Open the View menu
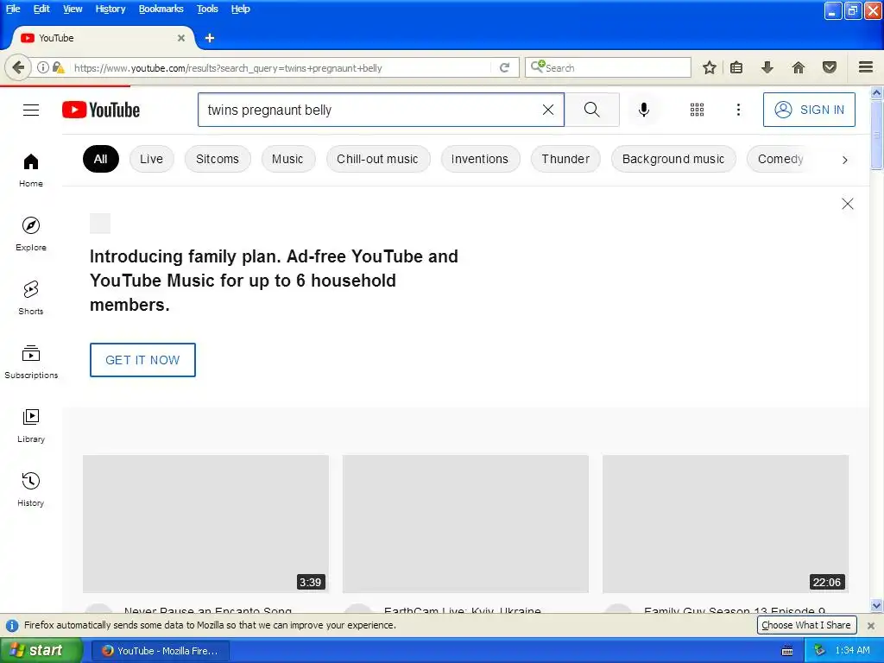The image size is (884, 663). pos(73,9)
